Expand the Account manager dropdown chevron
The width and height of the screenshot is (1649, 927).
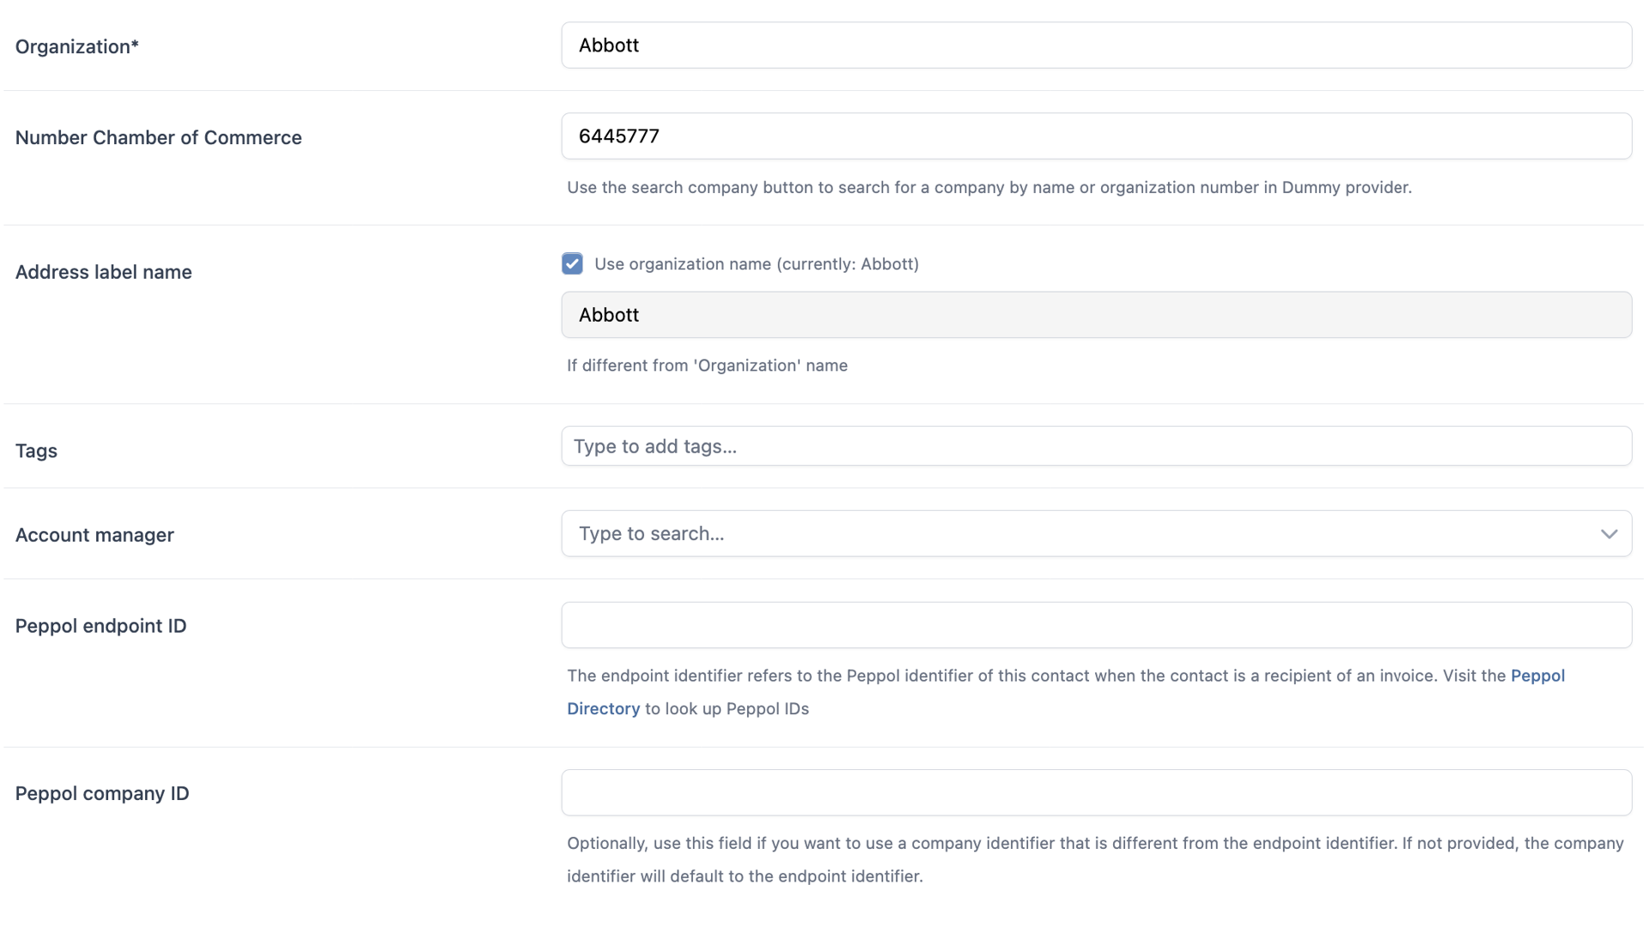click(1609, 534)
